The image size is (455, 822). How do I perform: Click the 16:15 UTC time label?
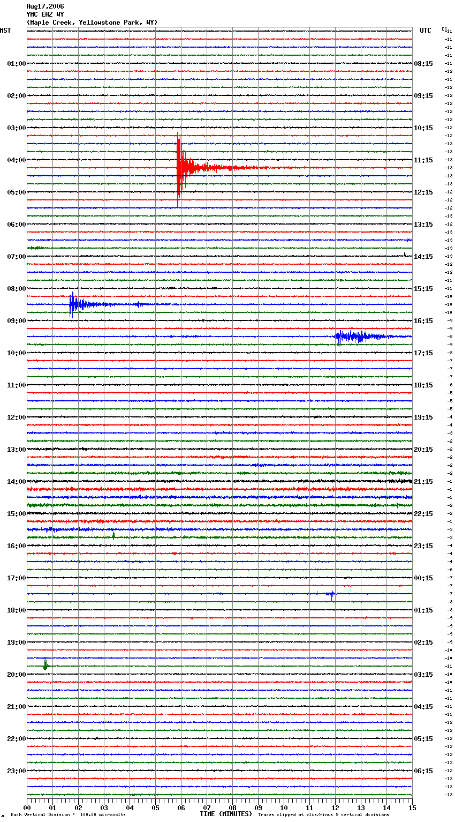(423, 321)
